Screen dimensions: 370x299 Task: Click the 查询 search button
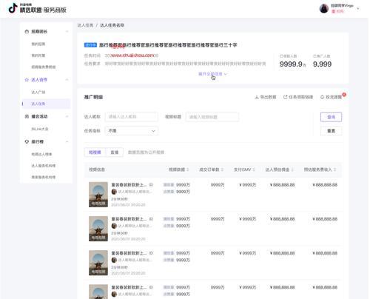(x=331, y=117)
